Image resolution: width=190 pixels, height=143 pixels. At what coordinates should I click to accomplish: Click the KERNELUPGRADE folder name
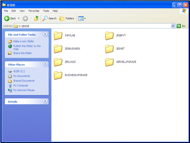126,62
